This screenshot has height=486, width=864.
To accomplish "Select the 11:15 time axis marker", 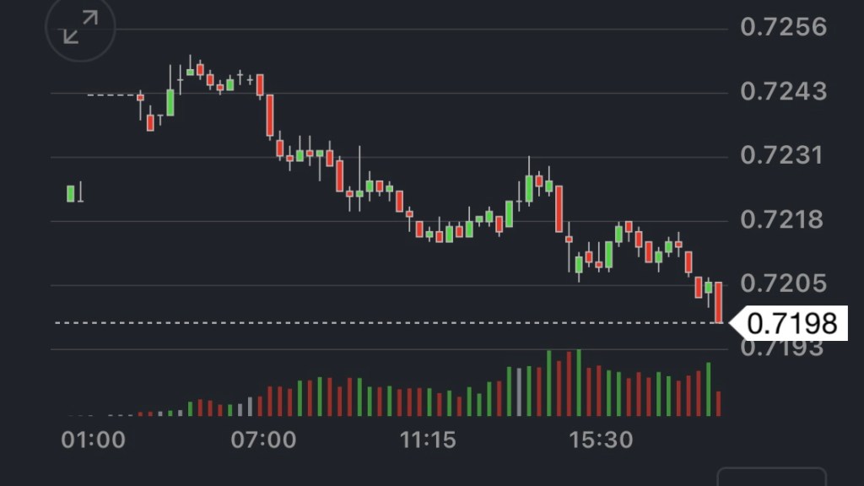I will click(428, 440).
